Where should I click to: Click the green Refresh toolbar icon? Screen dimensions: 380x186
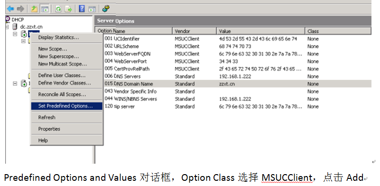(x=58, y=9)
